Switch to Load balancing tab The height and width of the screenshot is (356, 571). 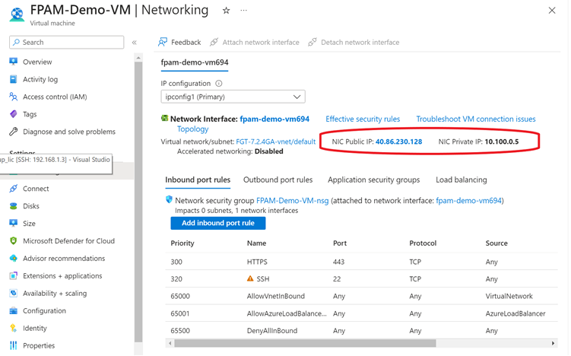461,180
